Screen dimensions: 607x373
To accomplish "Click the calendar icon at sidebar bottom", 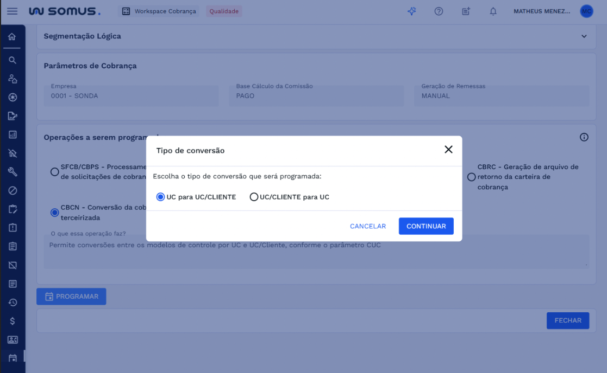I will click(x=12, y=358).
